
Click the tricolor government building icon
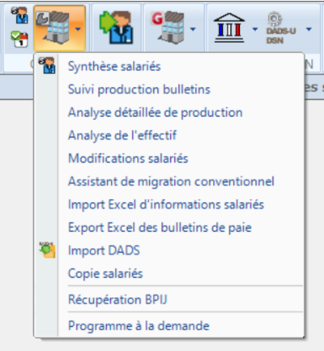click(229, 28)
